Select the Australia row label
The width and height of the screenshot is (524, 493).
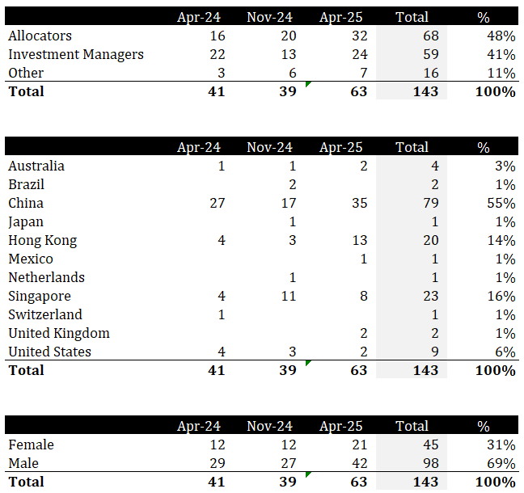pos(36,166)
